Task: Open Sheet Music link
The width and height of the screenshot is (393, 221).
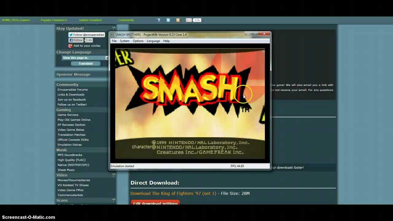Action: (x=66, y=170)
